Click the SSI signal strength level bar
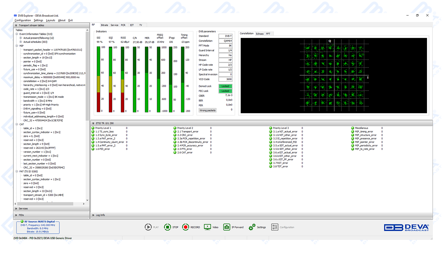Image resolution: width=446 pixels, height=253 pixels. [x=98, y=79]
